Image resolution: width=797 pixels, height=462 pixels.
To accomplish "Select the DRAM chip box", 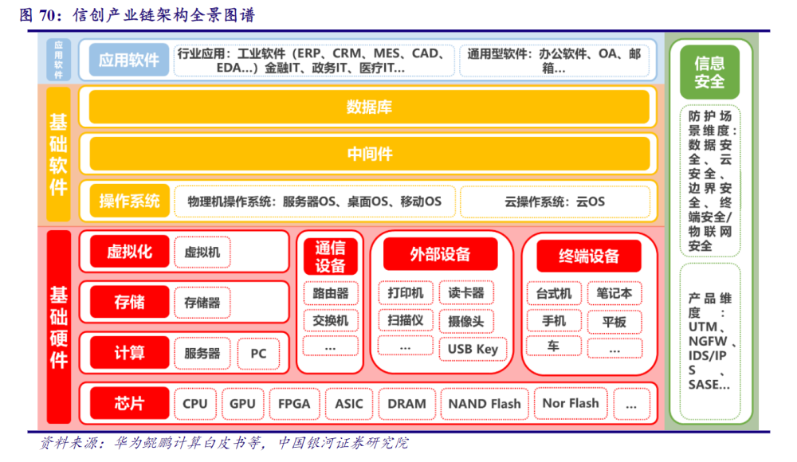I will click(407, 404).
